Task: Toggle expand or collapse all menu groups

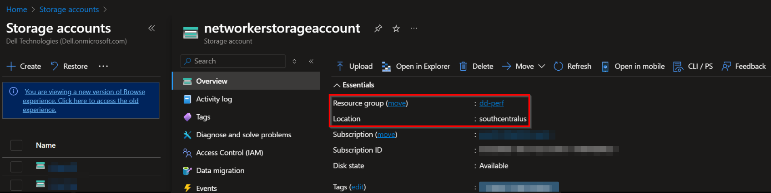Action: tap(294, 61)
